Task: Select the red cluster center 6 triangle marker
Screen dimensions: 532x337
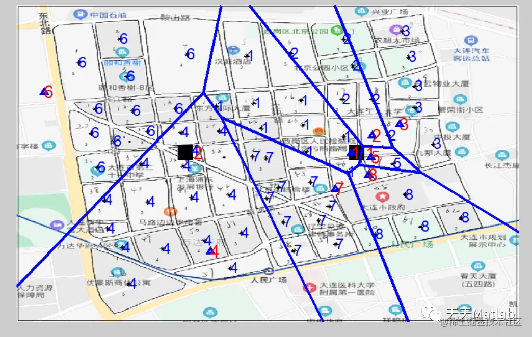Action: click(x=43, y=91)
